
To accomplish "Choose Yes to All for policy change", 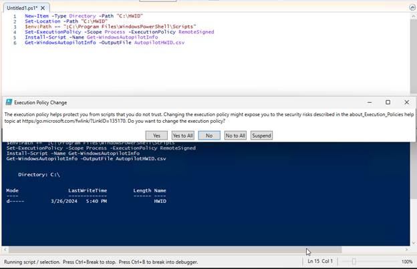I will point(182,135).
